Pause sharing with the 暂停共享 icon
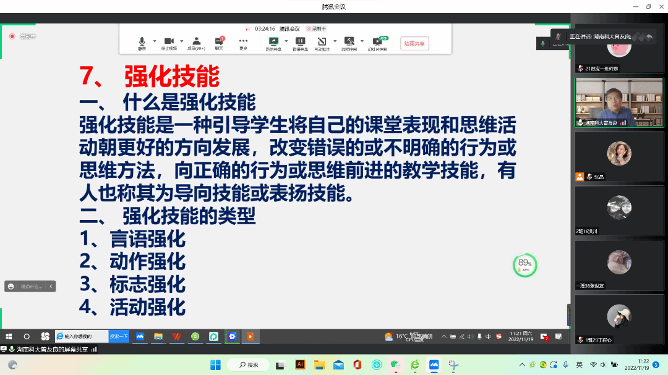The image size is (668, 375). (x=301, y=43)
